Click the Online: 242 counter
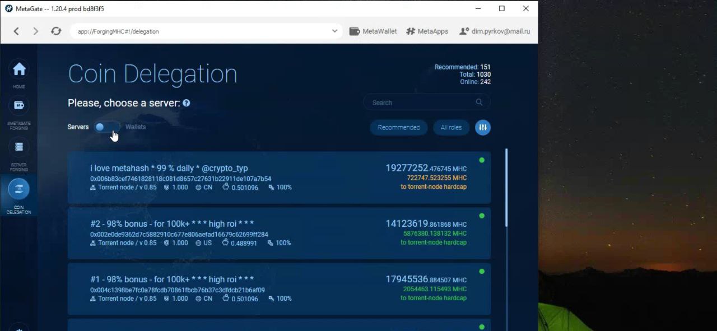 tap(475, 82)
